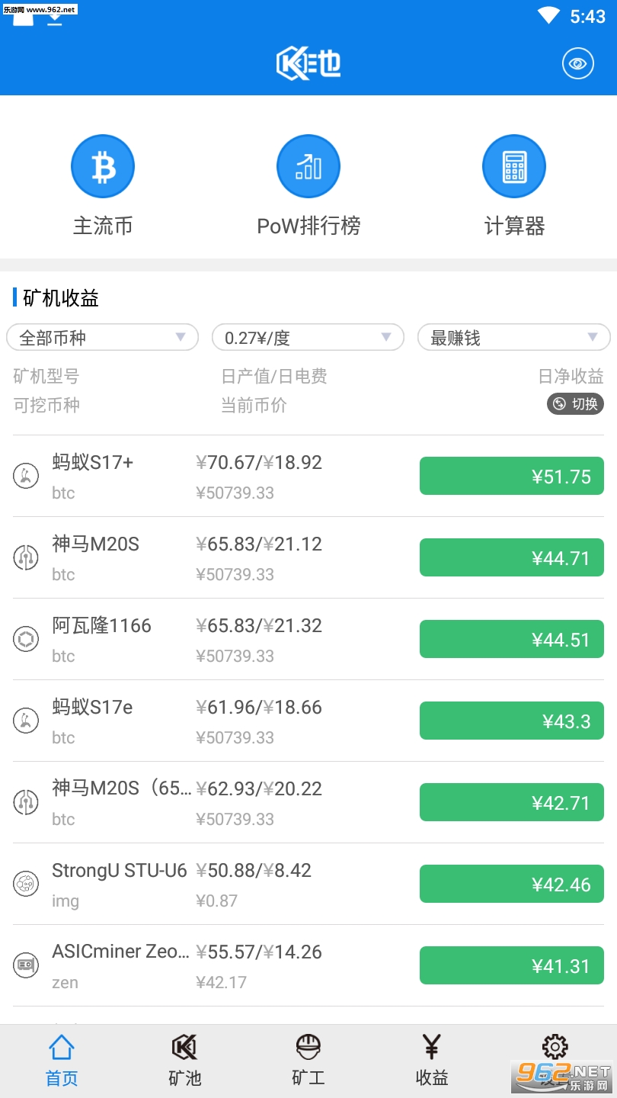The image size is (617, 1098).
Task: Tap the ¥44.71 net income button
Action: (x=512, y=558)
